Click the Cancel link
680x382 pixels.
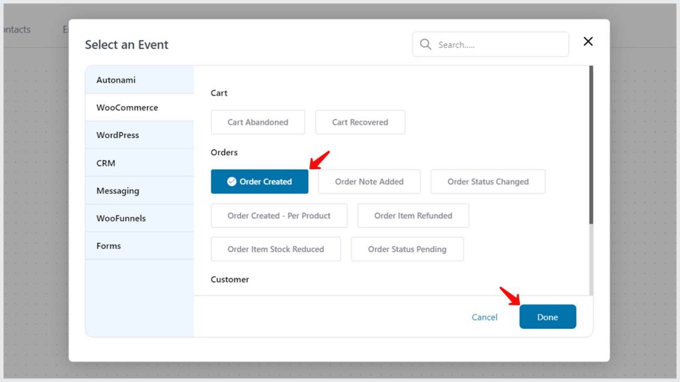pyautogui.click(x=484, y=317)
